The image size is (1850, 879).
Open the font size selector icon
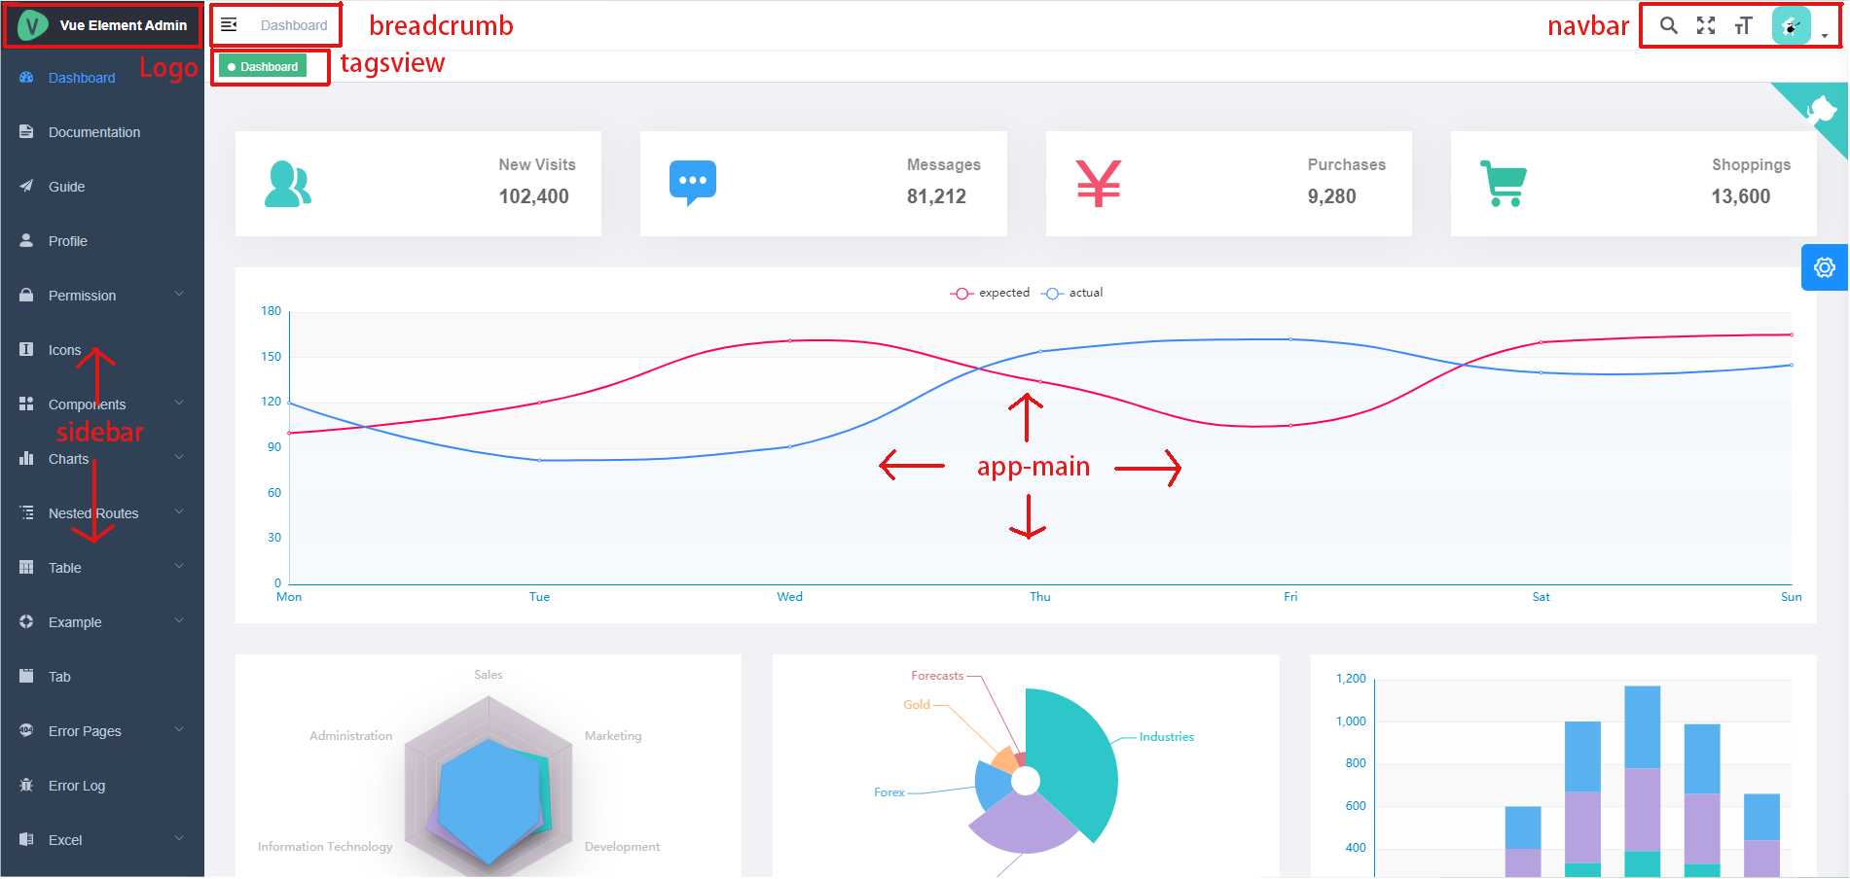coord(1743,25)
